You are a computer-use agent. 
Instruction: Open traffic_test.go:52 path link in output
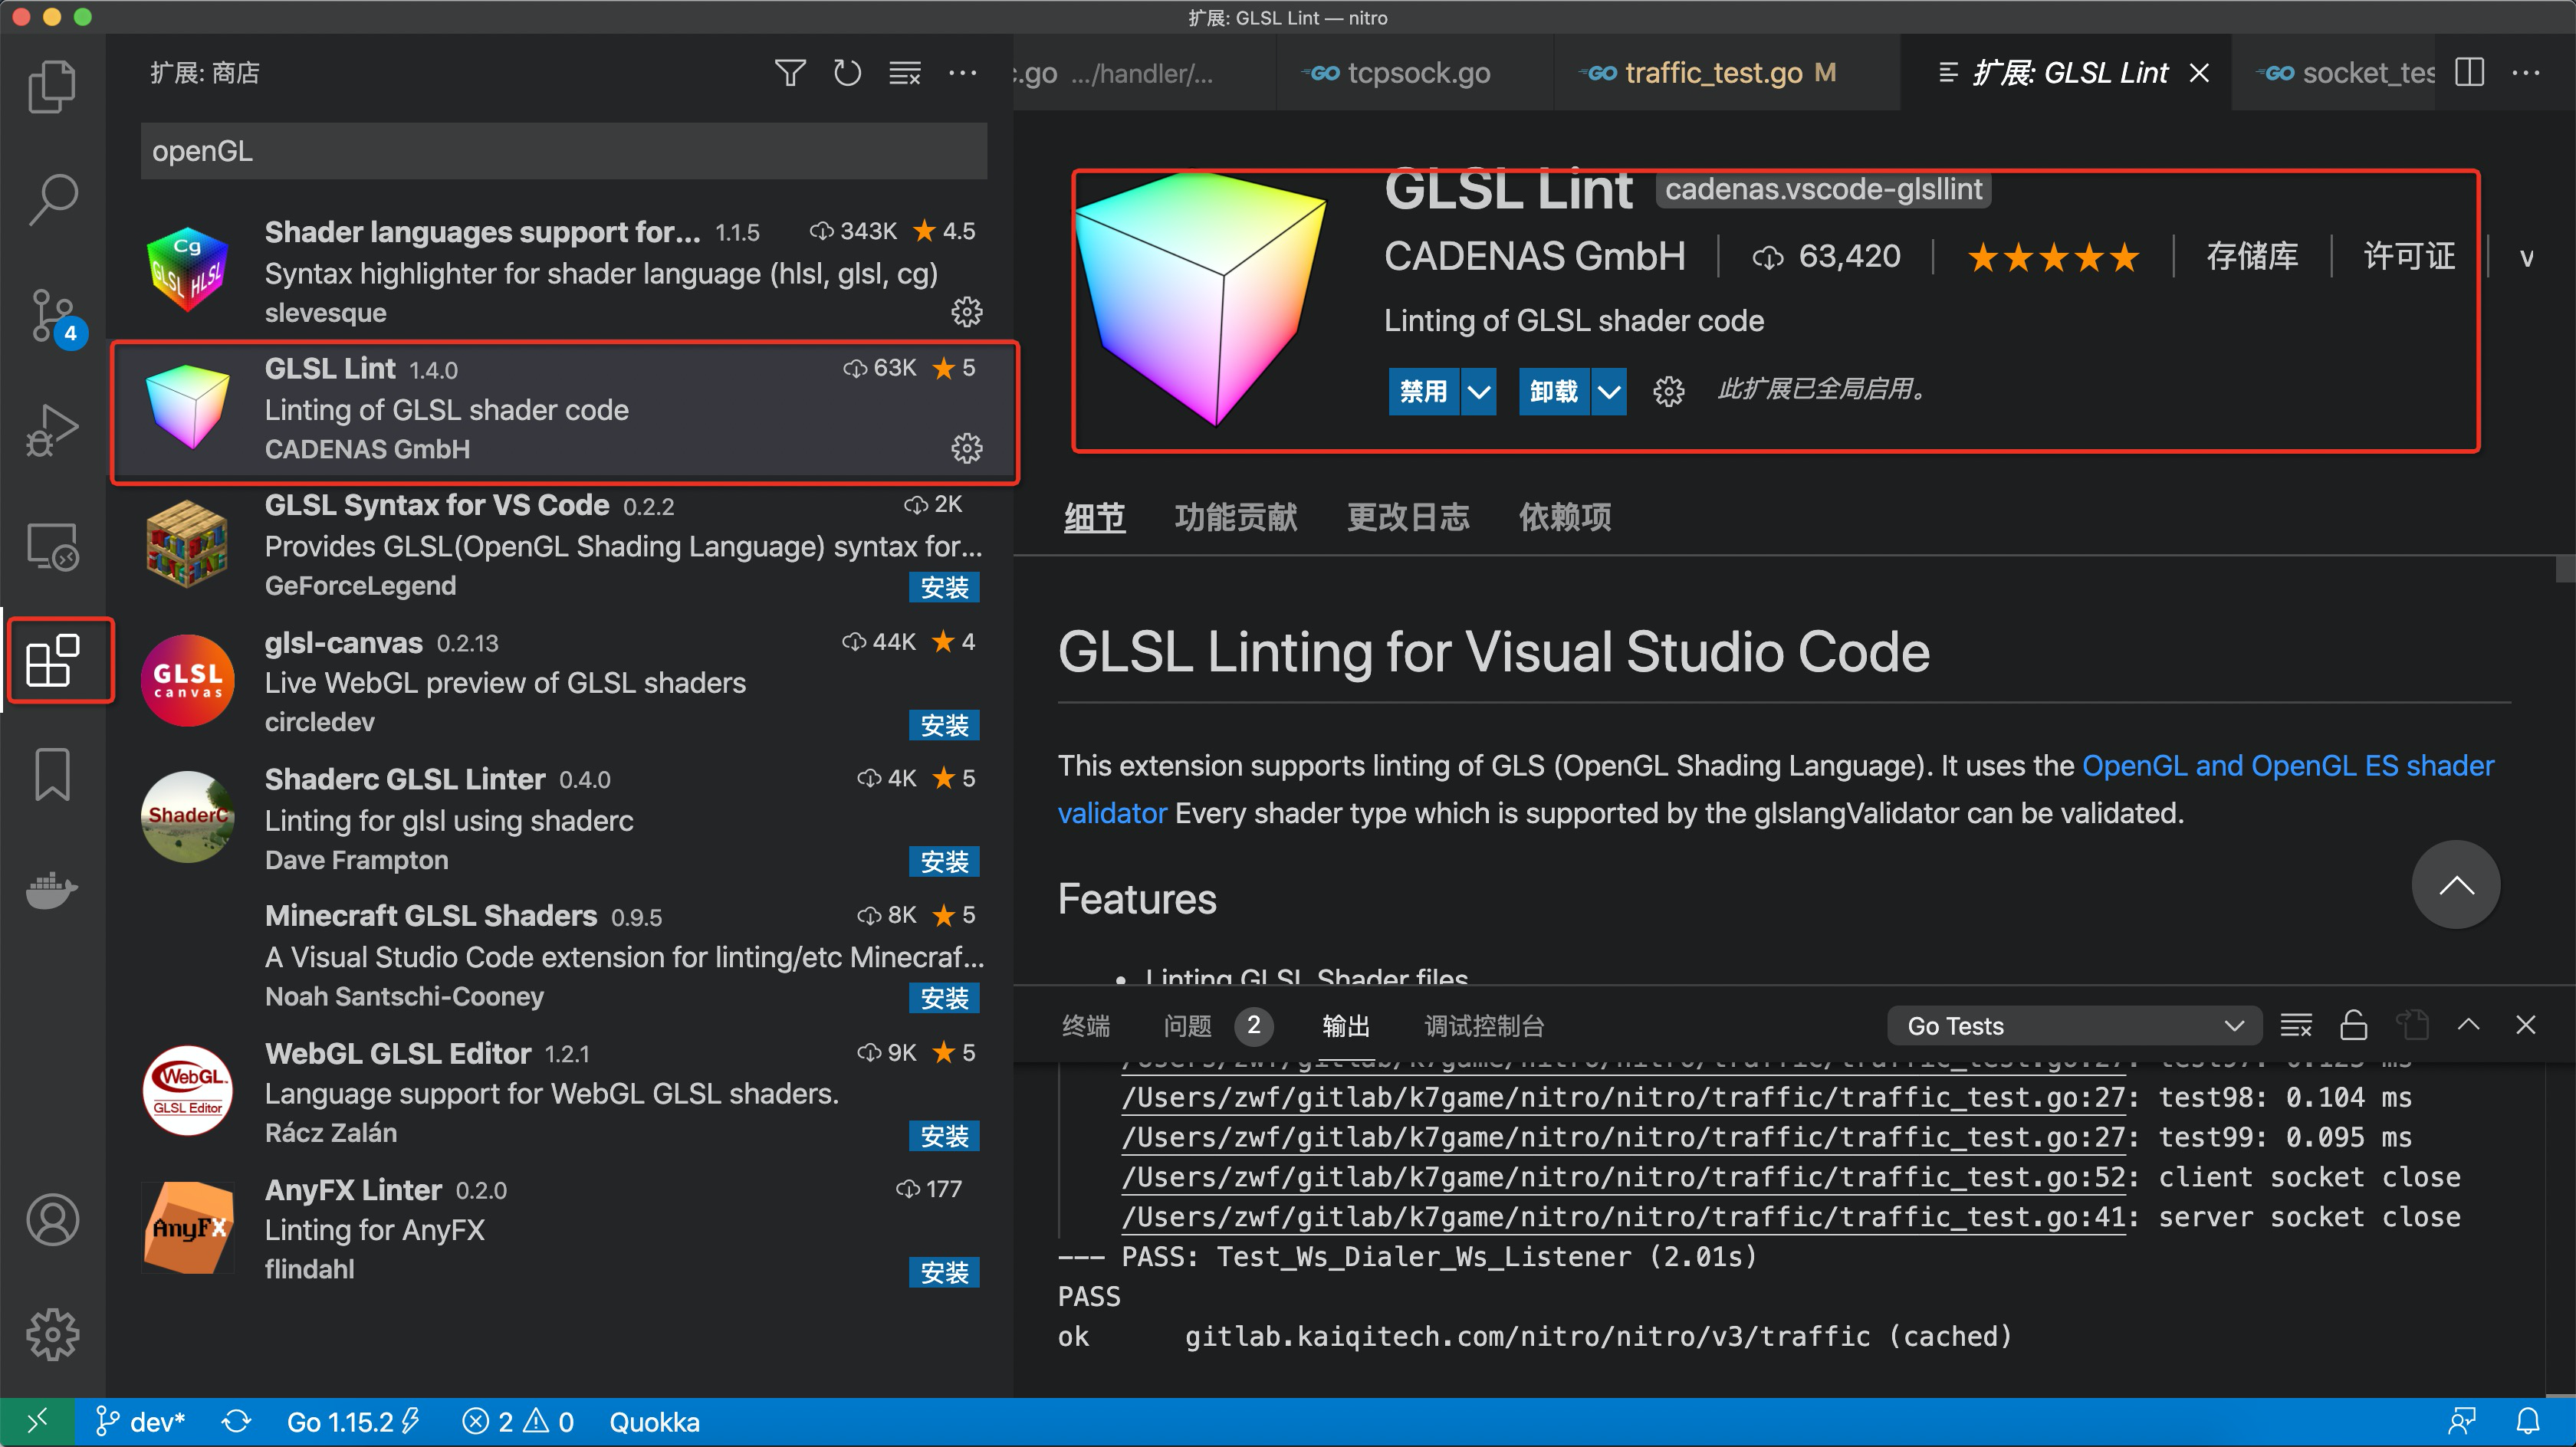(x=1624, y=1177)
